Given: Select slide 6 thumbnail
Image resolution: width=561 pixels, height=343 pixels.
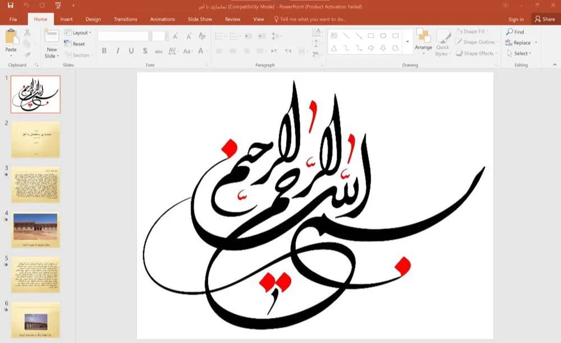Looking at the screenshot, I should pos(35,320).
